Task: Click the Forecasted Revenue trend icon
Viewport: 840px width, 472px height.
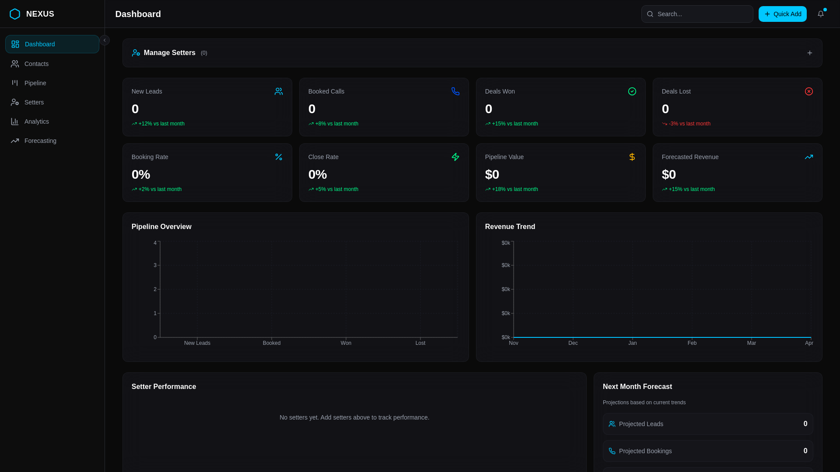Action: point(809,157)
